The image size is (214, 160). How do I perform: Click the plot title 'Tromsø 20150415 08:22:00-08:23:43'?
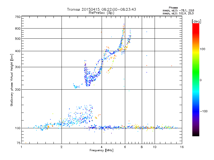coord(101,9)
